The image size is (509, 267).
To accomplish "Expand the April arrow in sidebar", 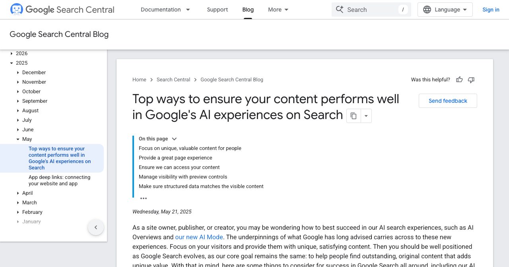I will [x=18, y=193].
